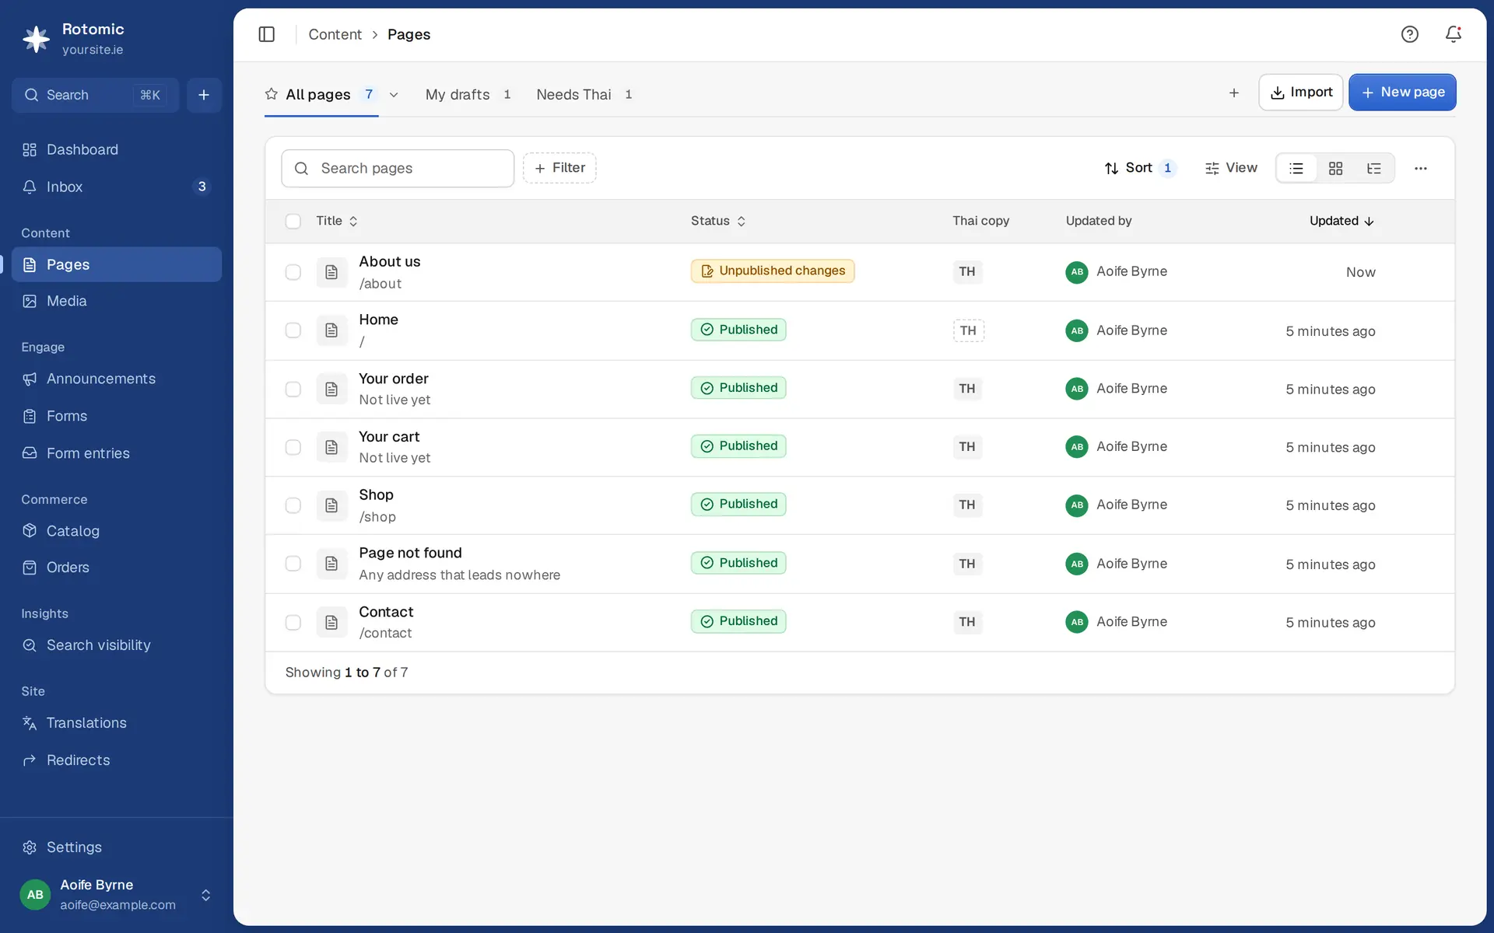This screenshot has height=933, width=1494.
Task: Toggle the sidebar collapse icon
Action: 266,34
